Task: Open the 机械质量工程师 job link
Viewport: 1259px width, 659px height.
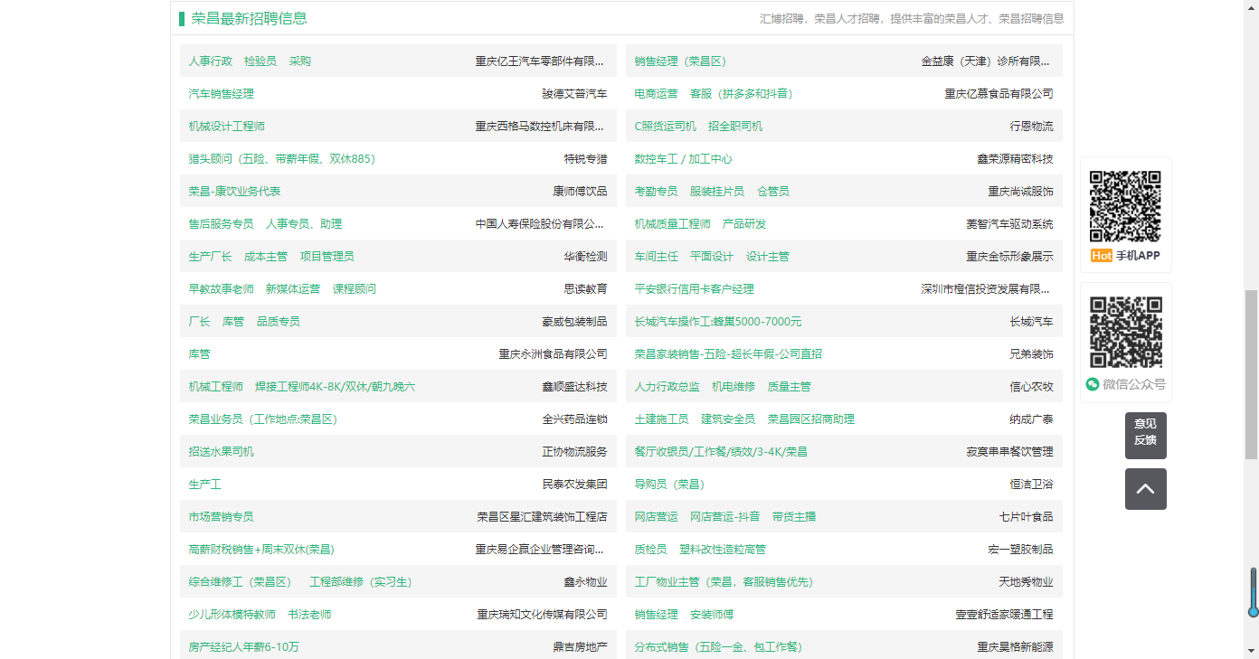Action: click(673, 224)
